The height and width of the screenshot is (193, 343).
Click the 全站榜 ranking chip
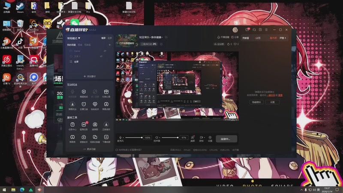pyautogui.click(x=219, y=44)
